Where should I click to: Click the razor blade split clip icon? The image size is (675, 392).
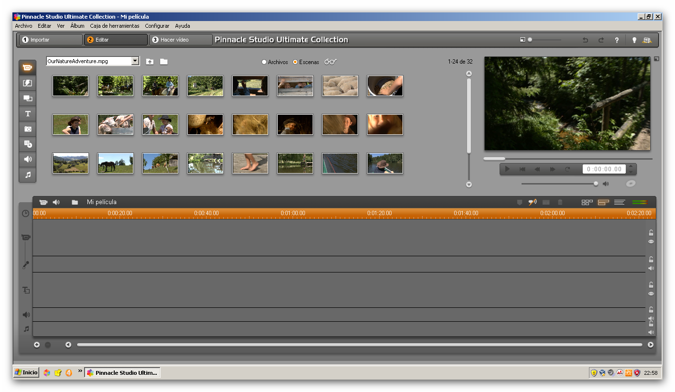[x=546, y=202]
